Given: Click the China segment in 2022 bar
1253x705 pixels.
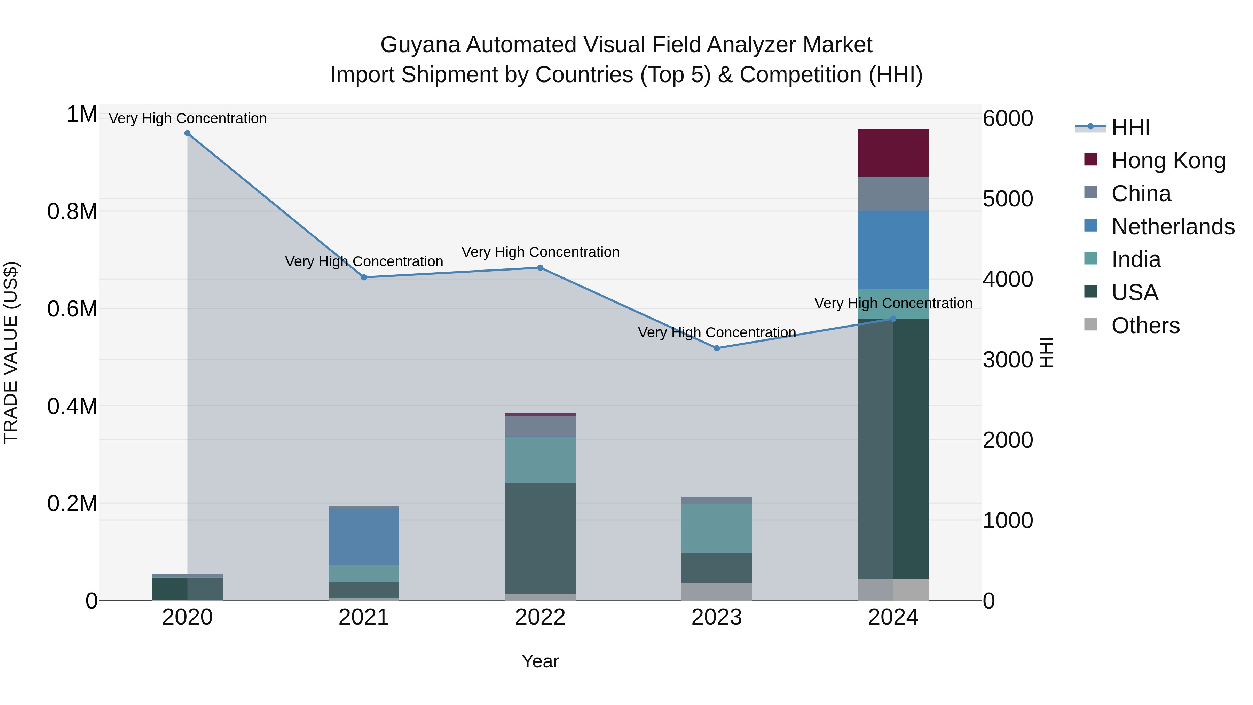Looking at the screenshot, I should [540, 426].
